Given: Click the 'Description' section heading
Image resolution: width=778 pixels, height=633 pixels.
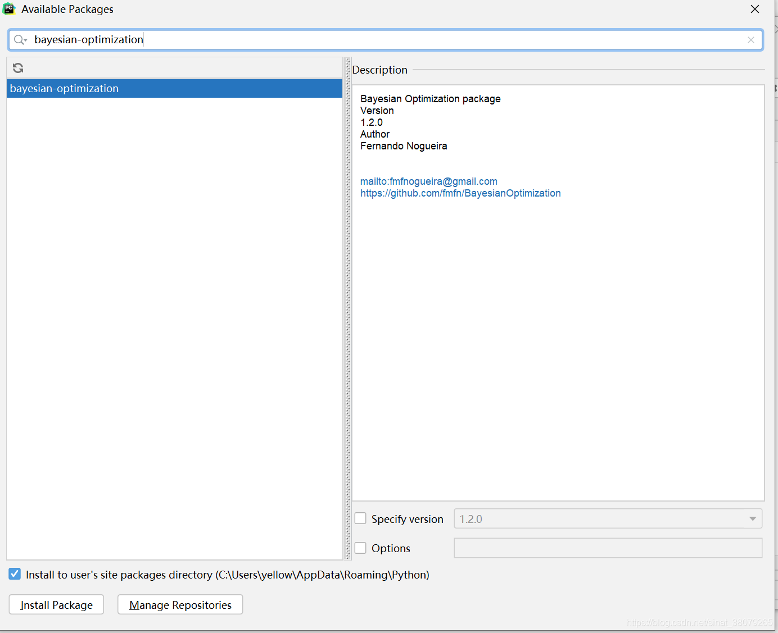Looking at the screenshot, I should click(380, 70).
